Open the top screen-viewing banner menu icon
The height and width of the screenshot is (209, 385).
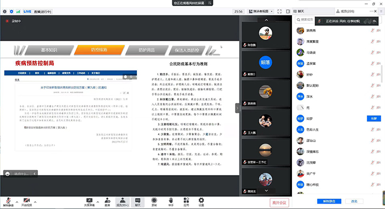point(210,3)
